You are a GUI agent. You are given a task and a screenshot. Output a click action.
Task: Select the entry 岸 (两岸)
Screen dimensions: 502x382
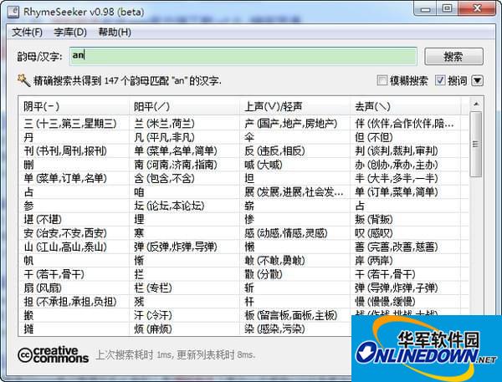click(374, 261)
